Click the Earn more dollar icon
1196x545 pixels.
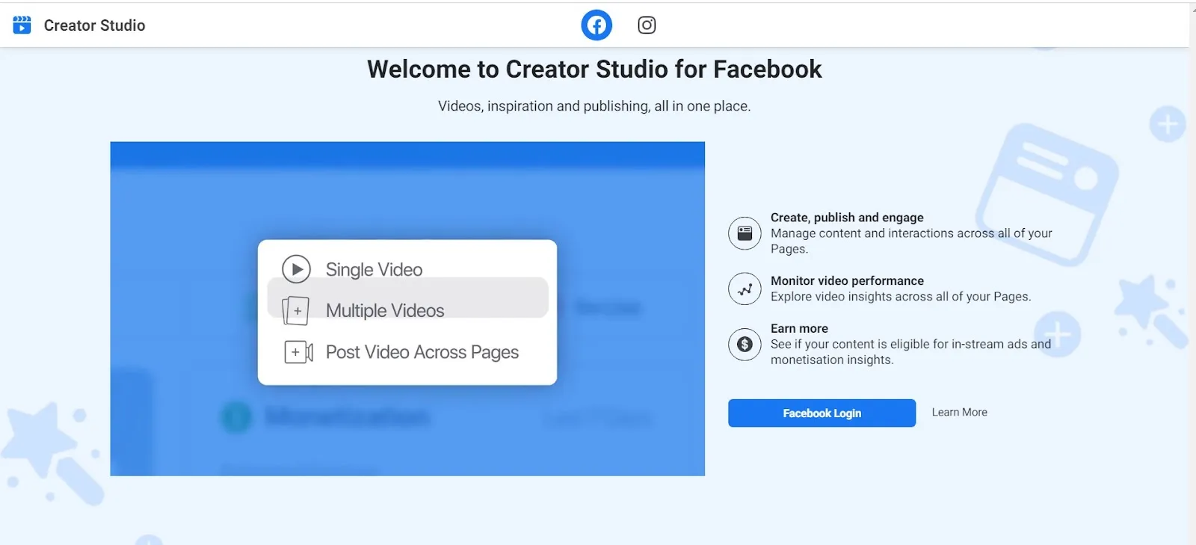click(x=745, y=344)
